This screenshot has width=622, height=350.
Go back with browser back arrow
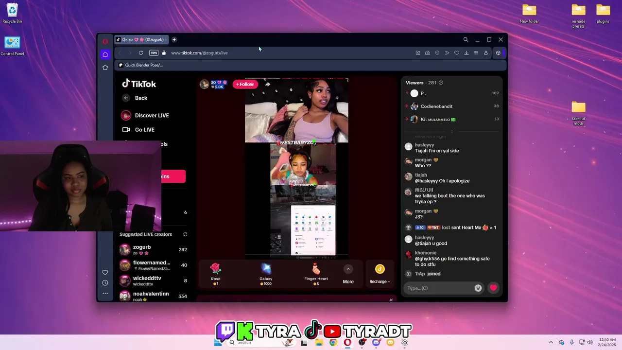(x=120, y=52)
